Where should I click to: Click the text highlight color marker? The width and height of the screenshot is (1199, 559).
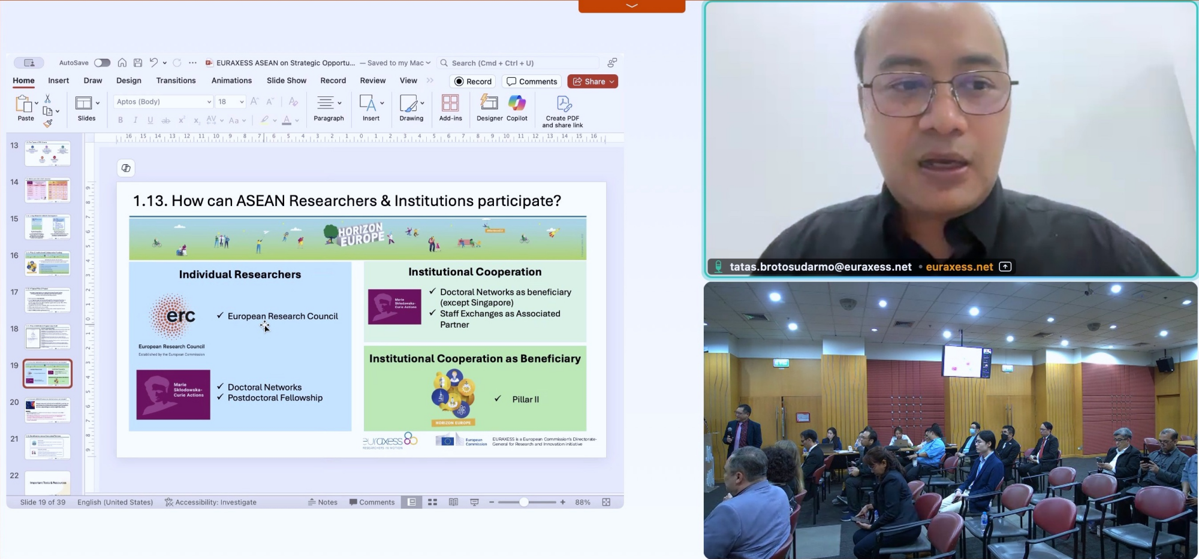[264, 120]
